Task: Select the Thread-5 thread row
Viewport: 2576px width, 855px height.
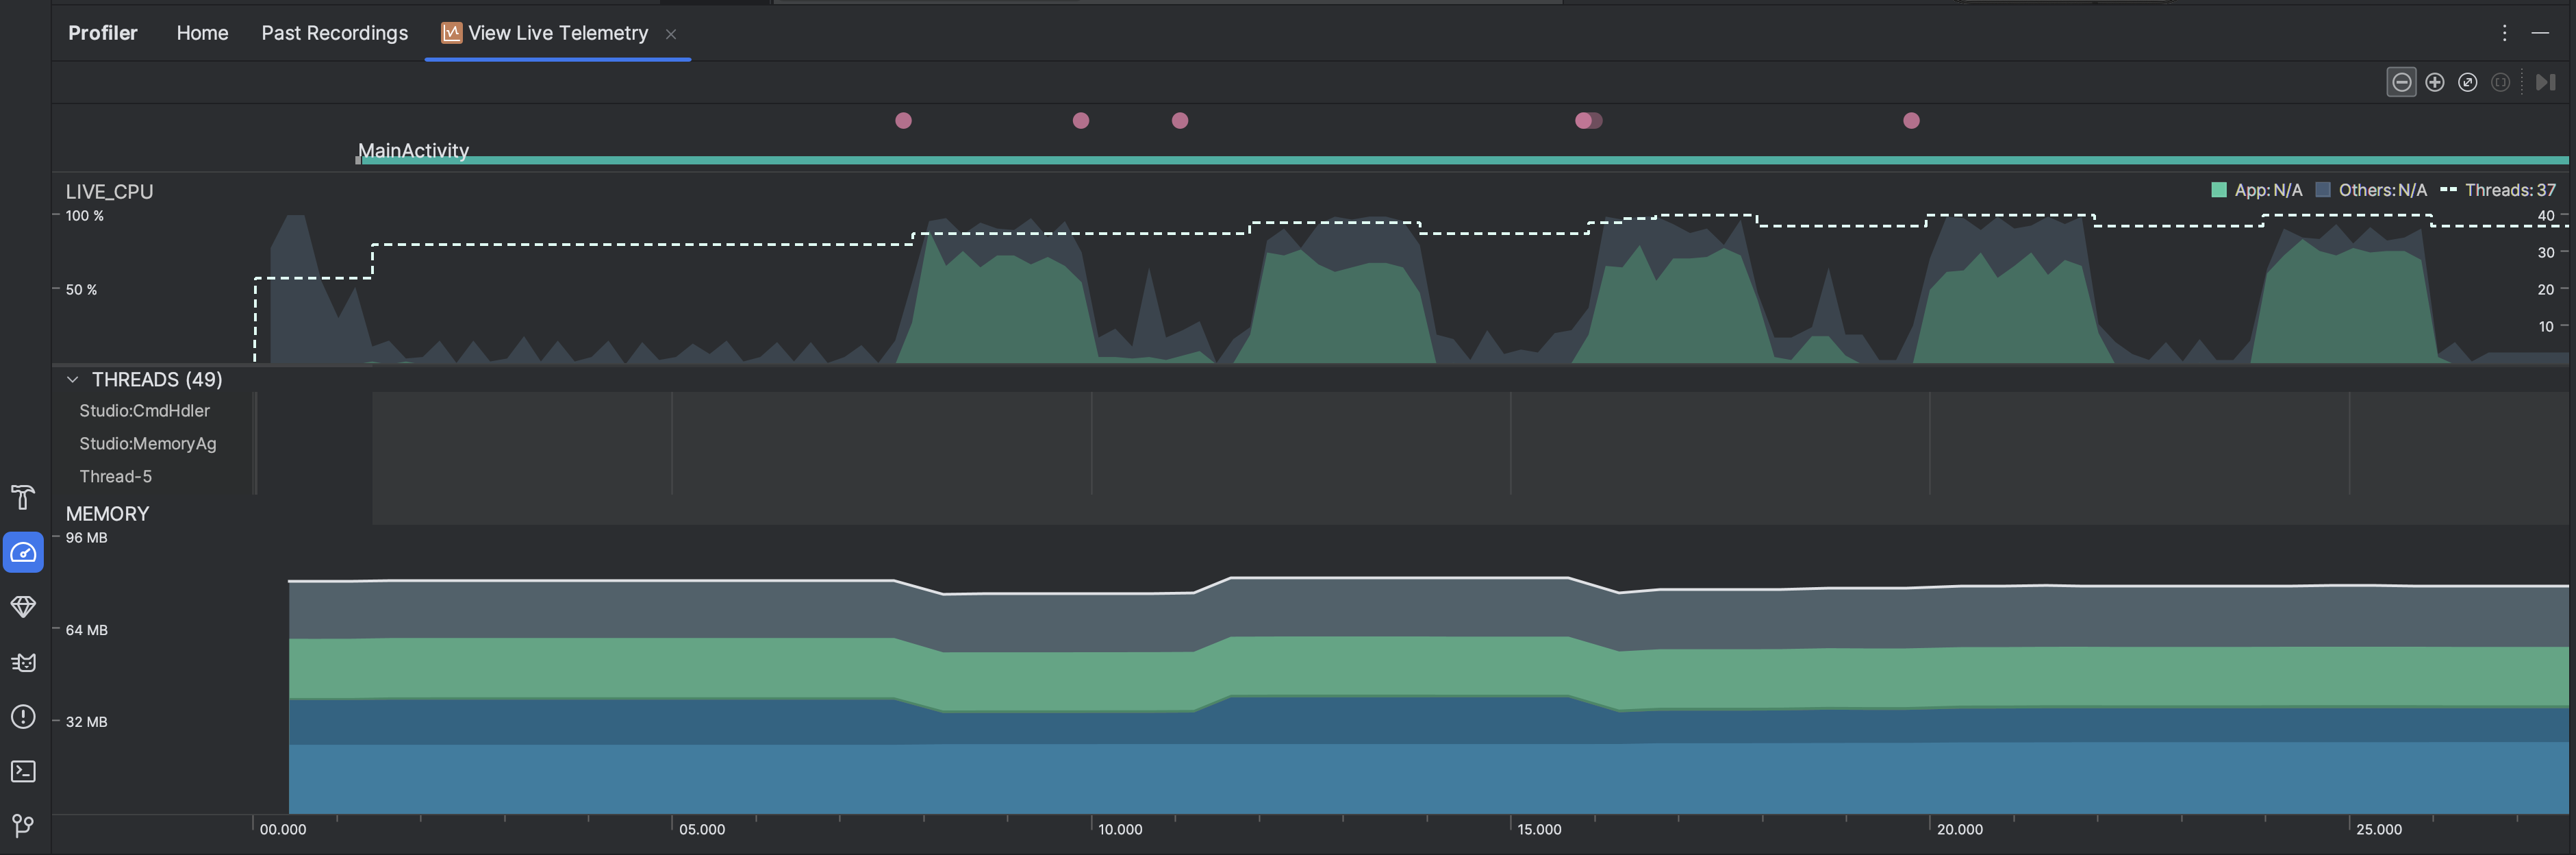Action: point(116,477)
